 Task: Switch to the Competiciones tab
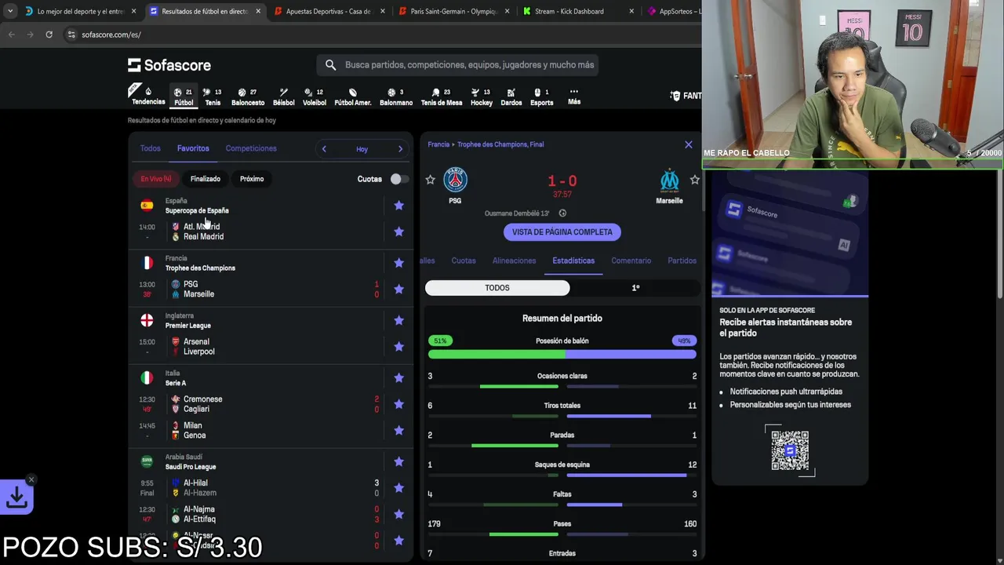click(251, 148)
